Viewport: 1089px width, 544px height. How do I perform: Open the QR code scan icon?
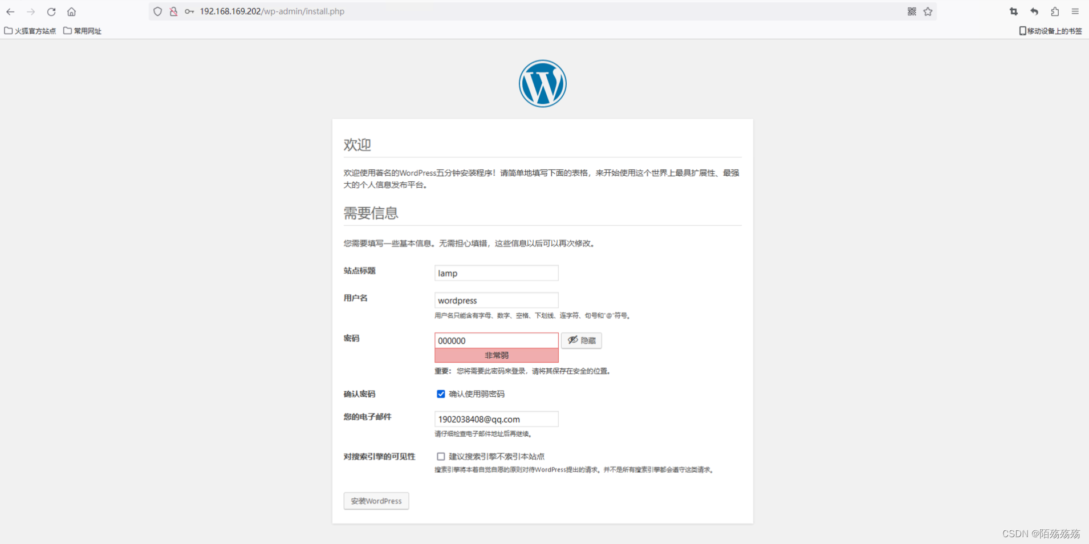point(911,11)
